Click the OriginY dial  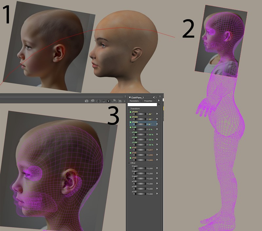140,173
